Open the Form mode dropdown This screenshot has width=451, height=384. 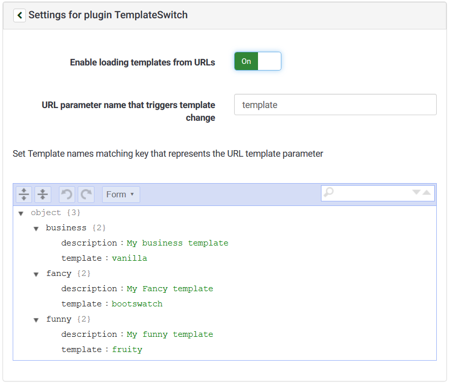pyautogui.click(x=121, y=194)
